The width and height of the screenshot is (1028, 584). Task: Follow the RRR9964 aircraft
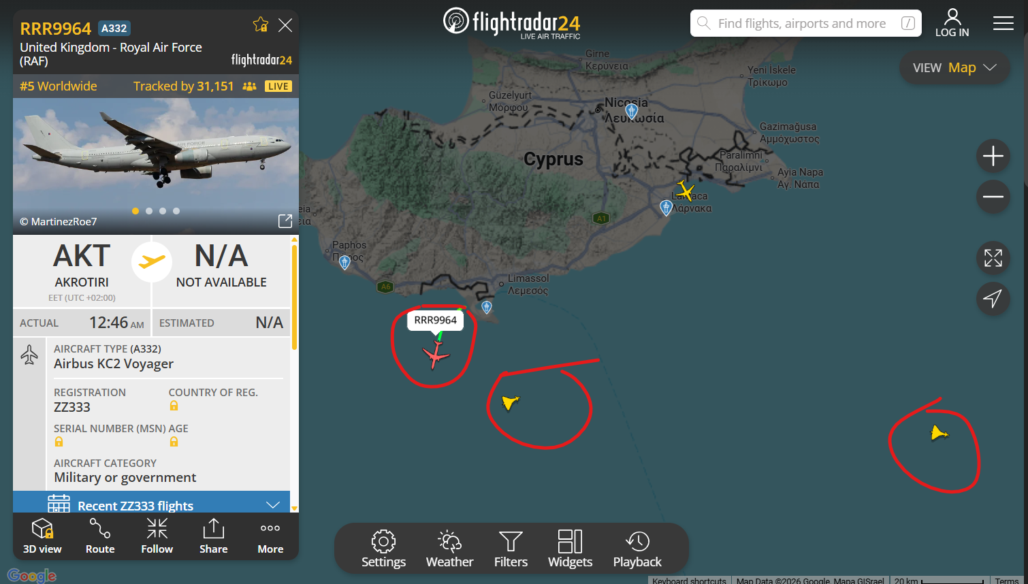tap(157, 536)
